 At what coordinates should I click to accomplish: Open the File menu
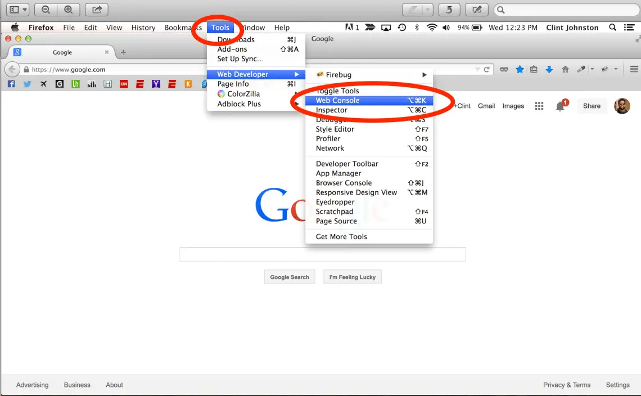69,28
